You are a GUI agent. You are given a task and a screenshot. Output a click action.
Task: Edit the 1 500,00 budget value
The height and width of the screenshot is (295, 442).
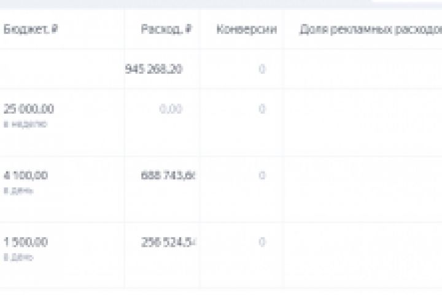coord(26,242)
